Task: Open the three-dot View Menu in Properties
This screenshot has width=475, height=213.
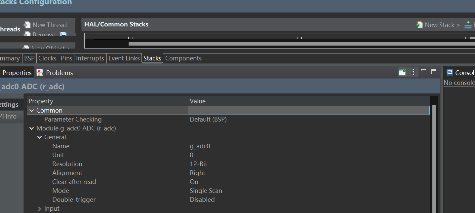Action: [413, 72]
